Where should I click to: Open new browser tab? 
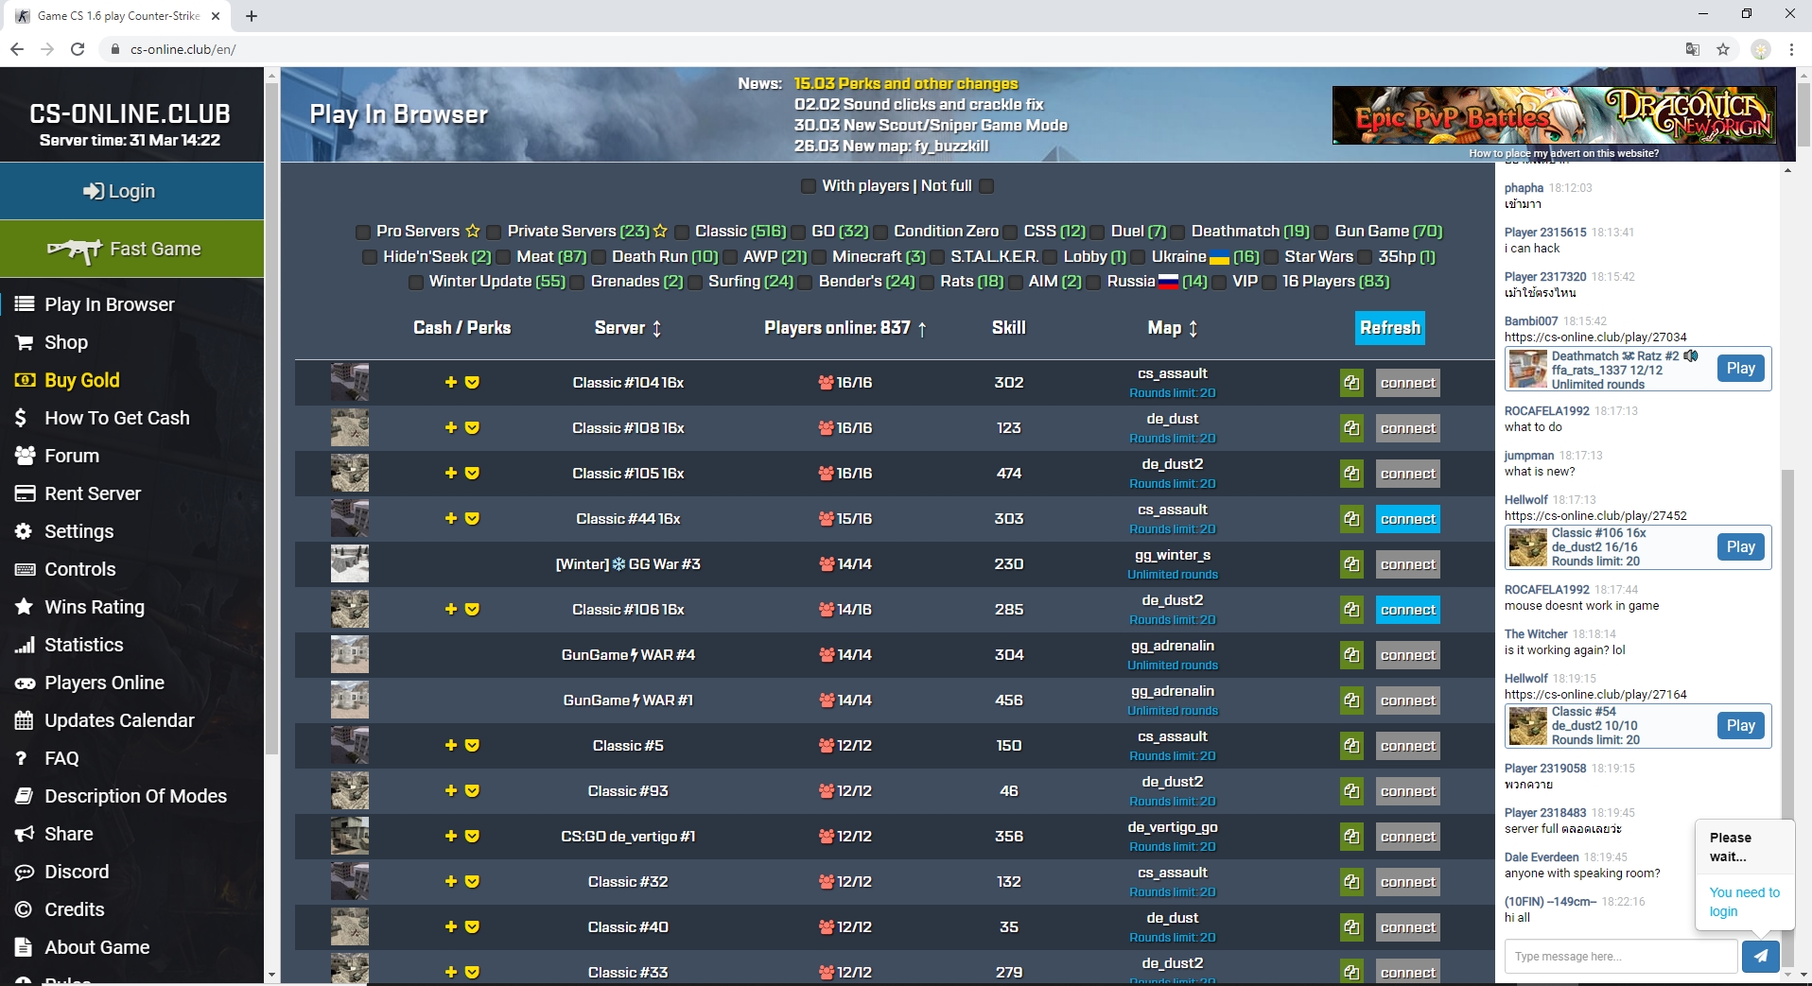(x=252, y=16)
